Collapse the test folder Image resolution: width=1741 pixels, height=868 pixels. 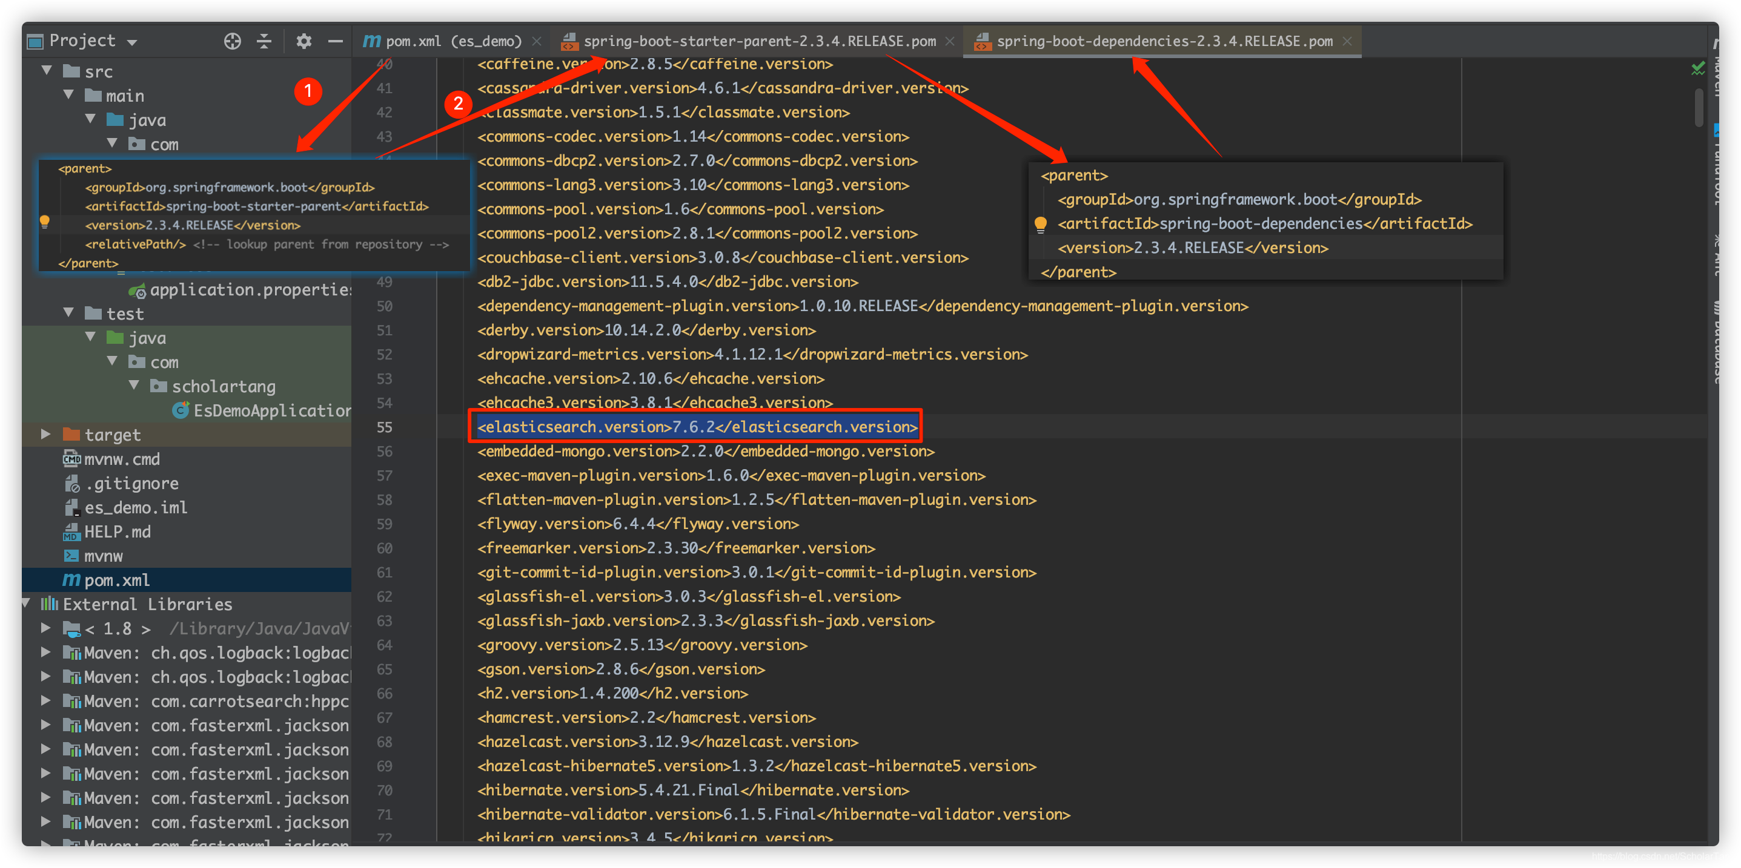pos(68,313)
